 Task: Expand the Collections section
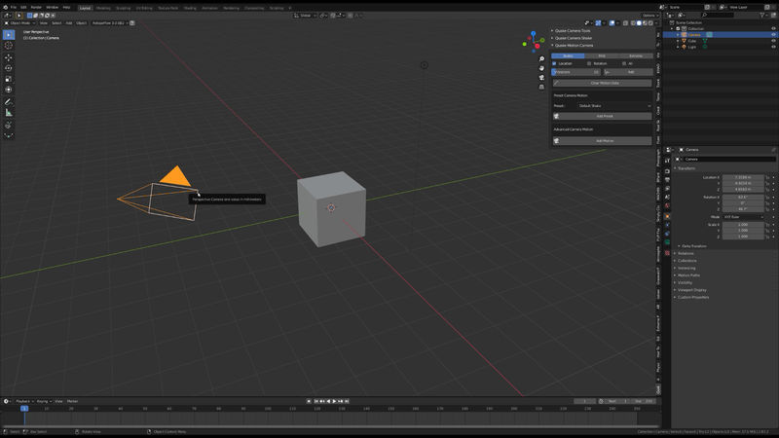[687, 261]
